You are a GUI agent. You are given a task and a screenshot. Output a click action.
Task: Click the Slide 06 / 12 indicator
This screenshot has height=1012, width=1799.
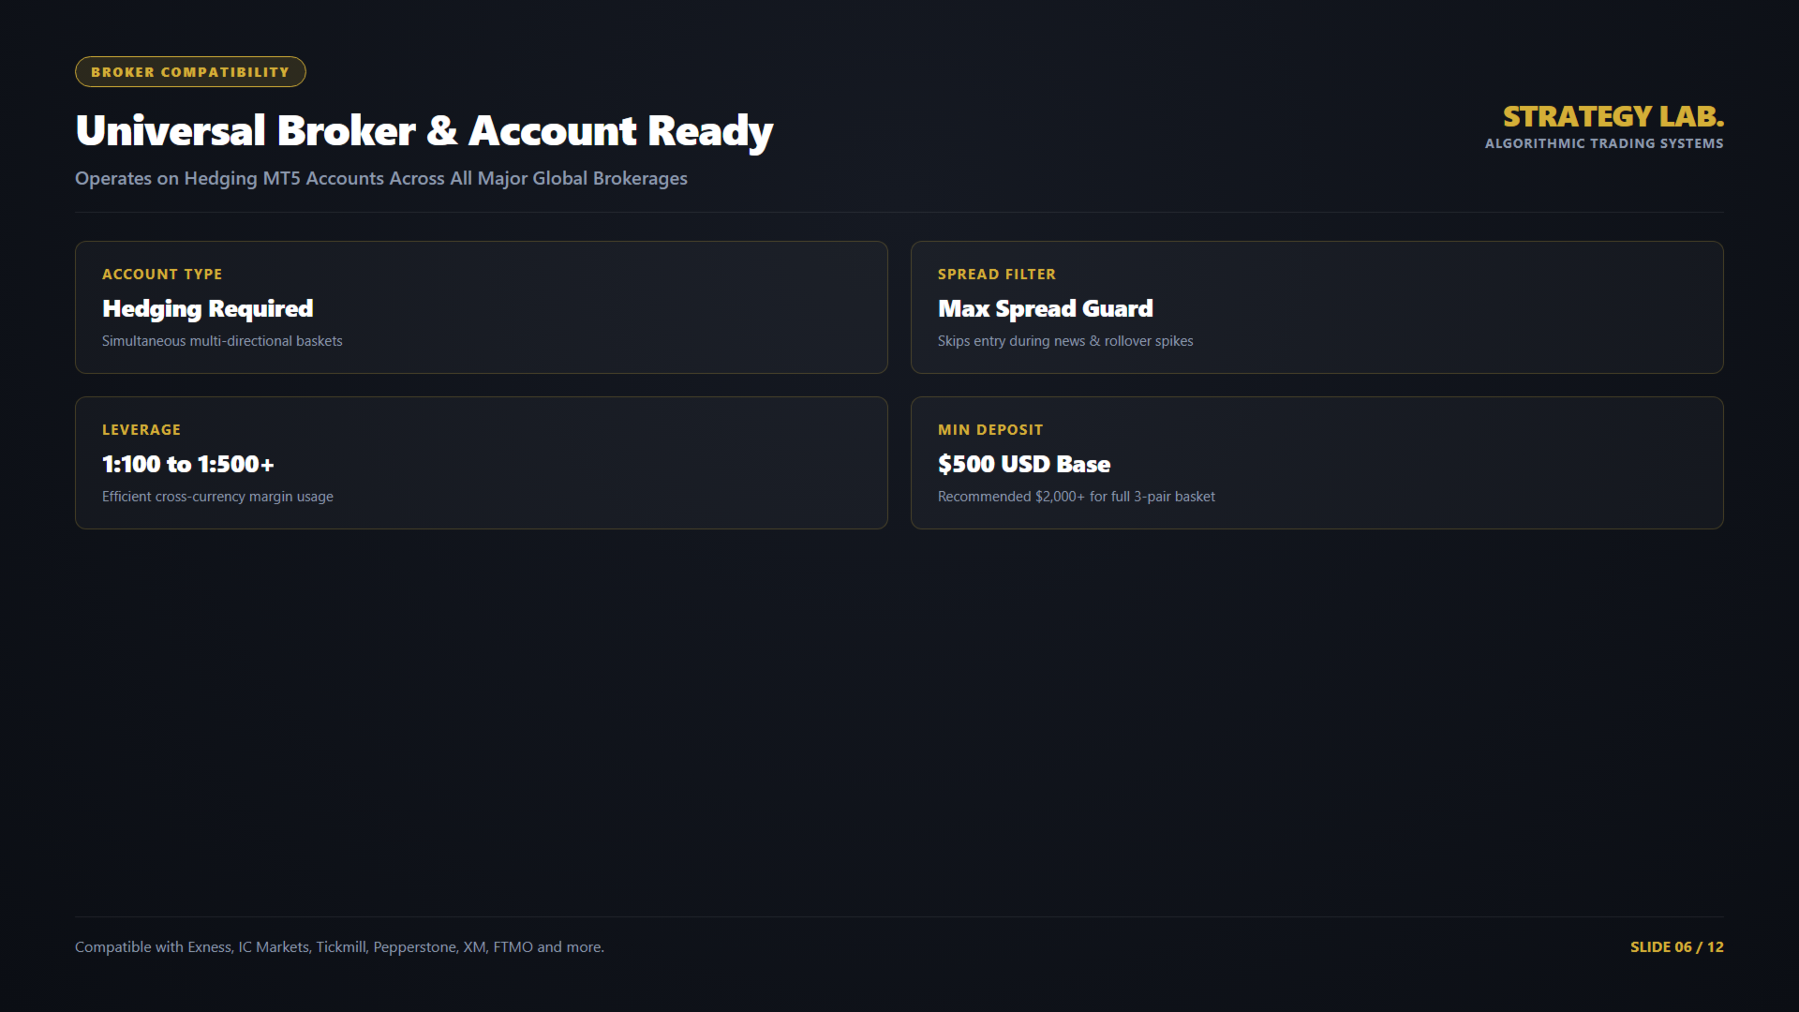[x=1677, y=947]
